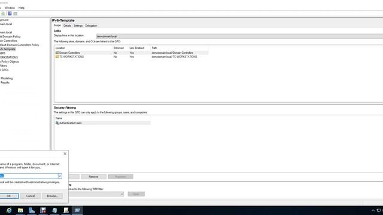Open the Help menu
This screenshot has width=383, height=215.
pyautogui.click(x=22, y=8)
